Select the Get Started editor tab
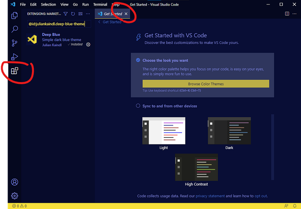Screen dimensions: 301x209 [x=112, y=14]
